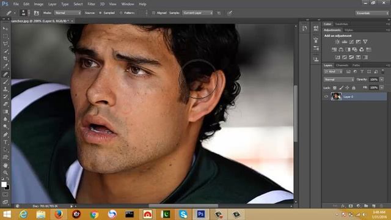Toggle the layer filter on/off switch

(383, 71)
